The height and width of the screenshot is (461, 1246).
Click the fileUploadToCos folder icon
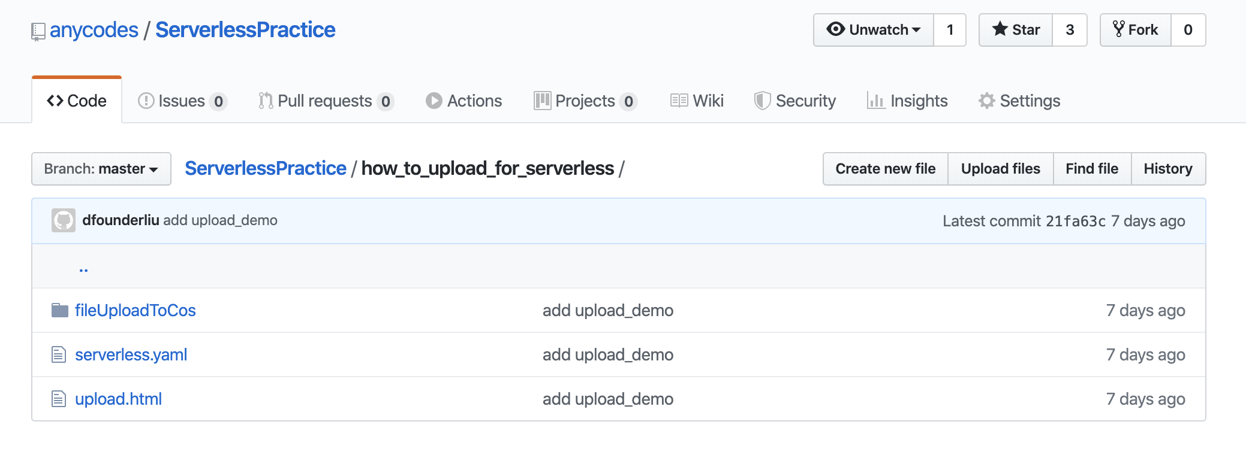(x=59, y=310)
